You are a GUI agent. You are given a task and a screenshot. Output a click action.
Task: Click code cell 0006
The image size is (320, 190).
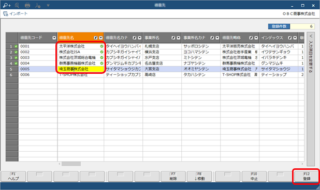point(38,75)
